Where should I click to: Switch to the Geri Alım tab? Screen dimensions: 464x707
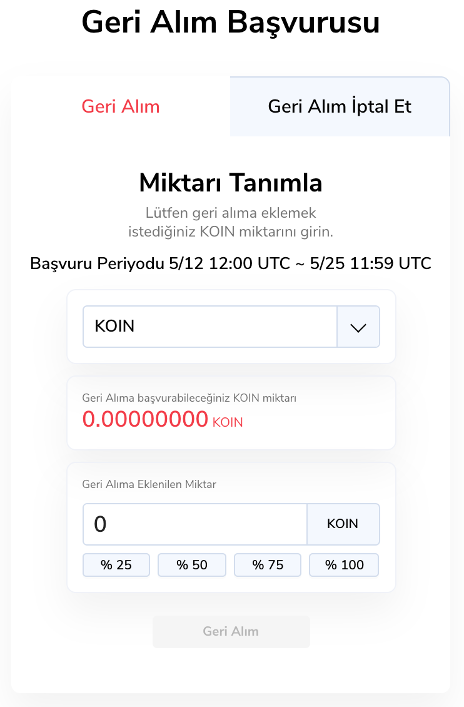pyautogui.click(x=121, y=106)
